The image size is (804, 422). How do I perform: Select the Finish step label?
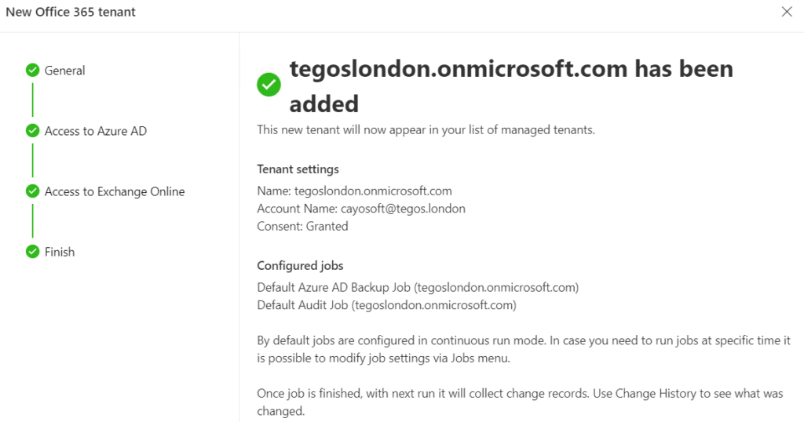[x=60, y=252]
